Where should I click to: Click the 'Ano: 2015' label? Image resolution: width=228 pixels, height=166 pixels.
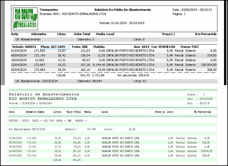point(142,47)
